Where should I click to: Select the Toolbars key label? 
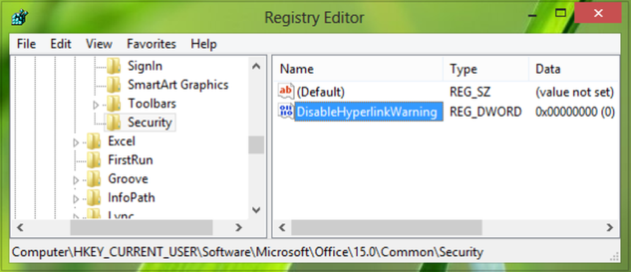tap(152, 103)
